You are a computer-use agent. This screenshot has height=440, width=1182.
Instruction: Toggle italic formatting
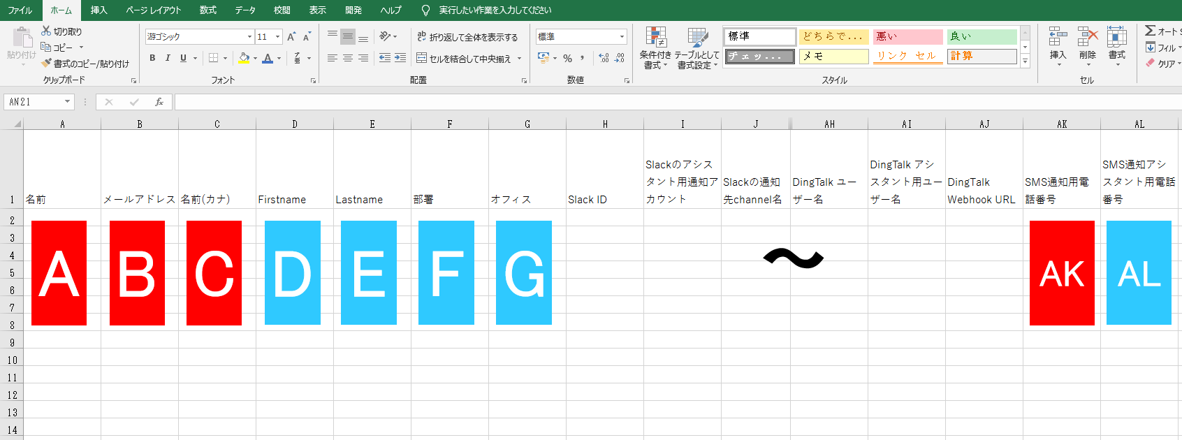pos(168,58)
